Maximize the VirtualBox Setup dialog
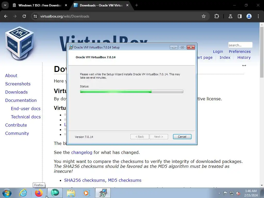The image size is (264, 198). coord(182,47)
